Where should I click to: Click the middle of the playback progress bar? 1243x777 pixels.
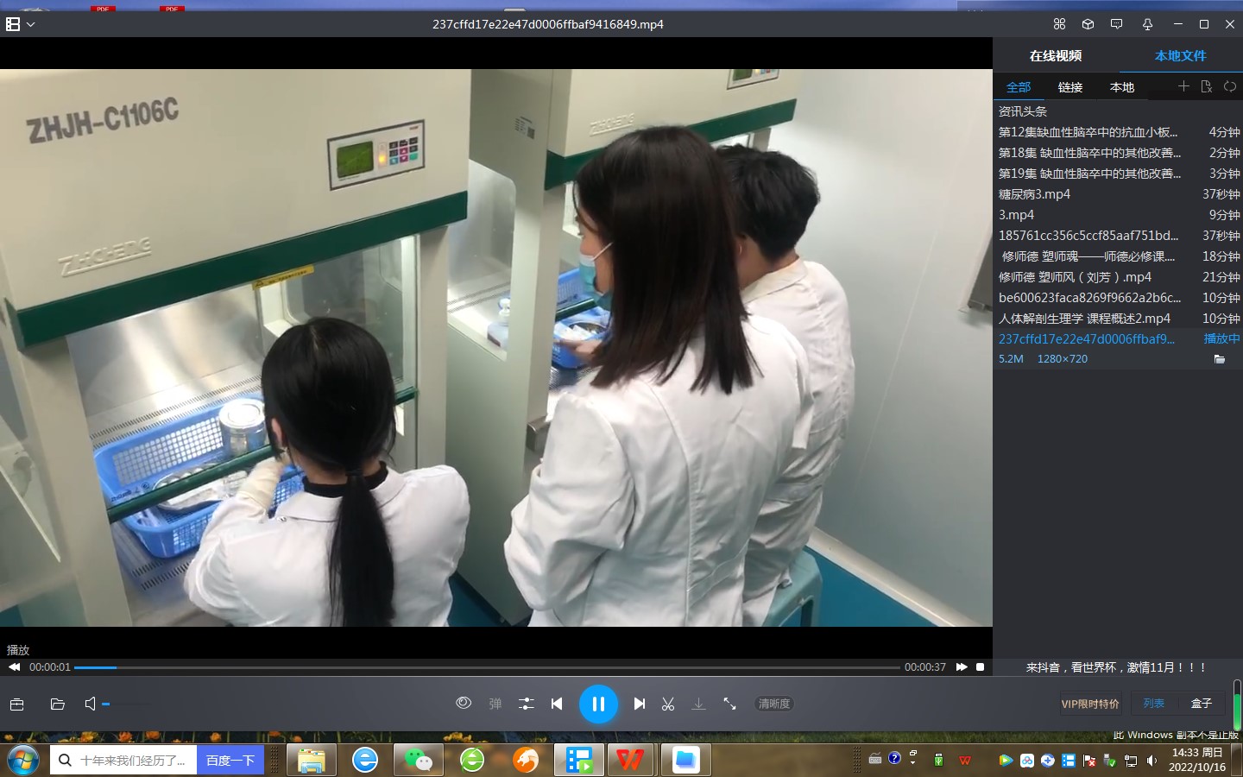point(487,667)
